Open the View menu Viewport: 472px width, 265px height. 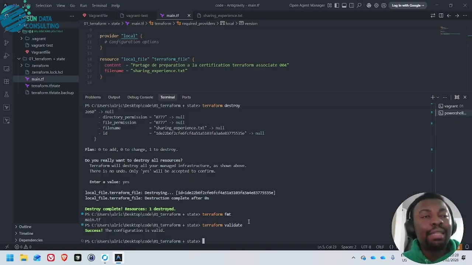[x=61, y=6]
